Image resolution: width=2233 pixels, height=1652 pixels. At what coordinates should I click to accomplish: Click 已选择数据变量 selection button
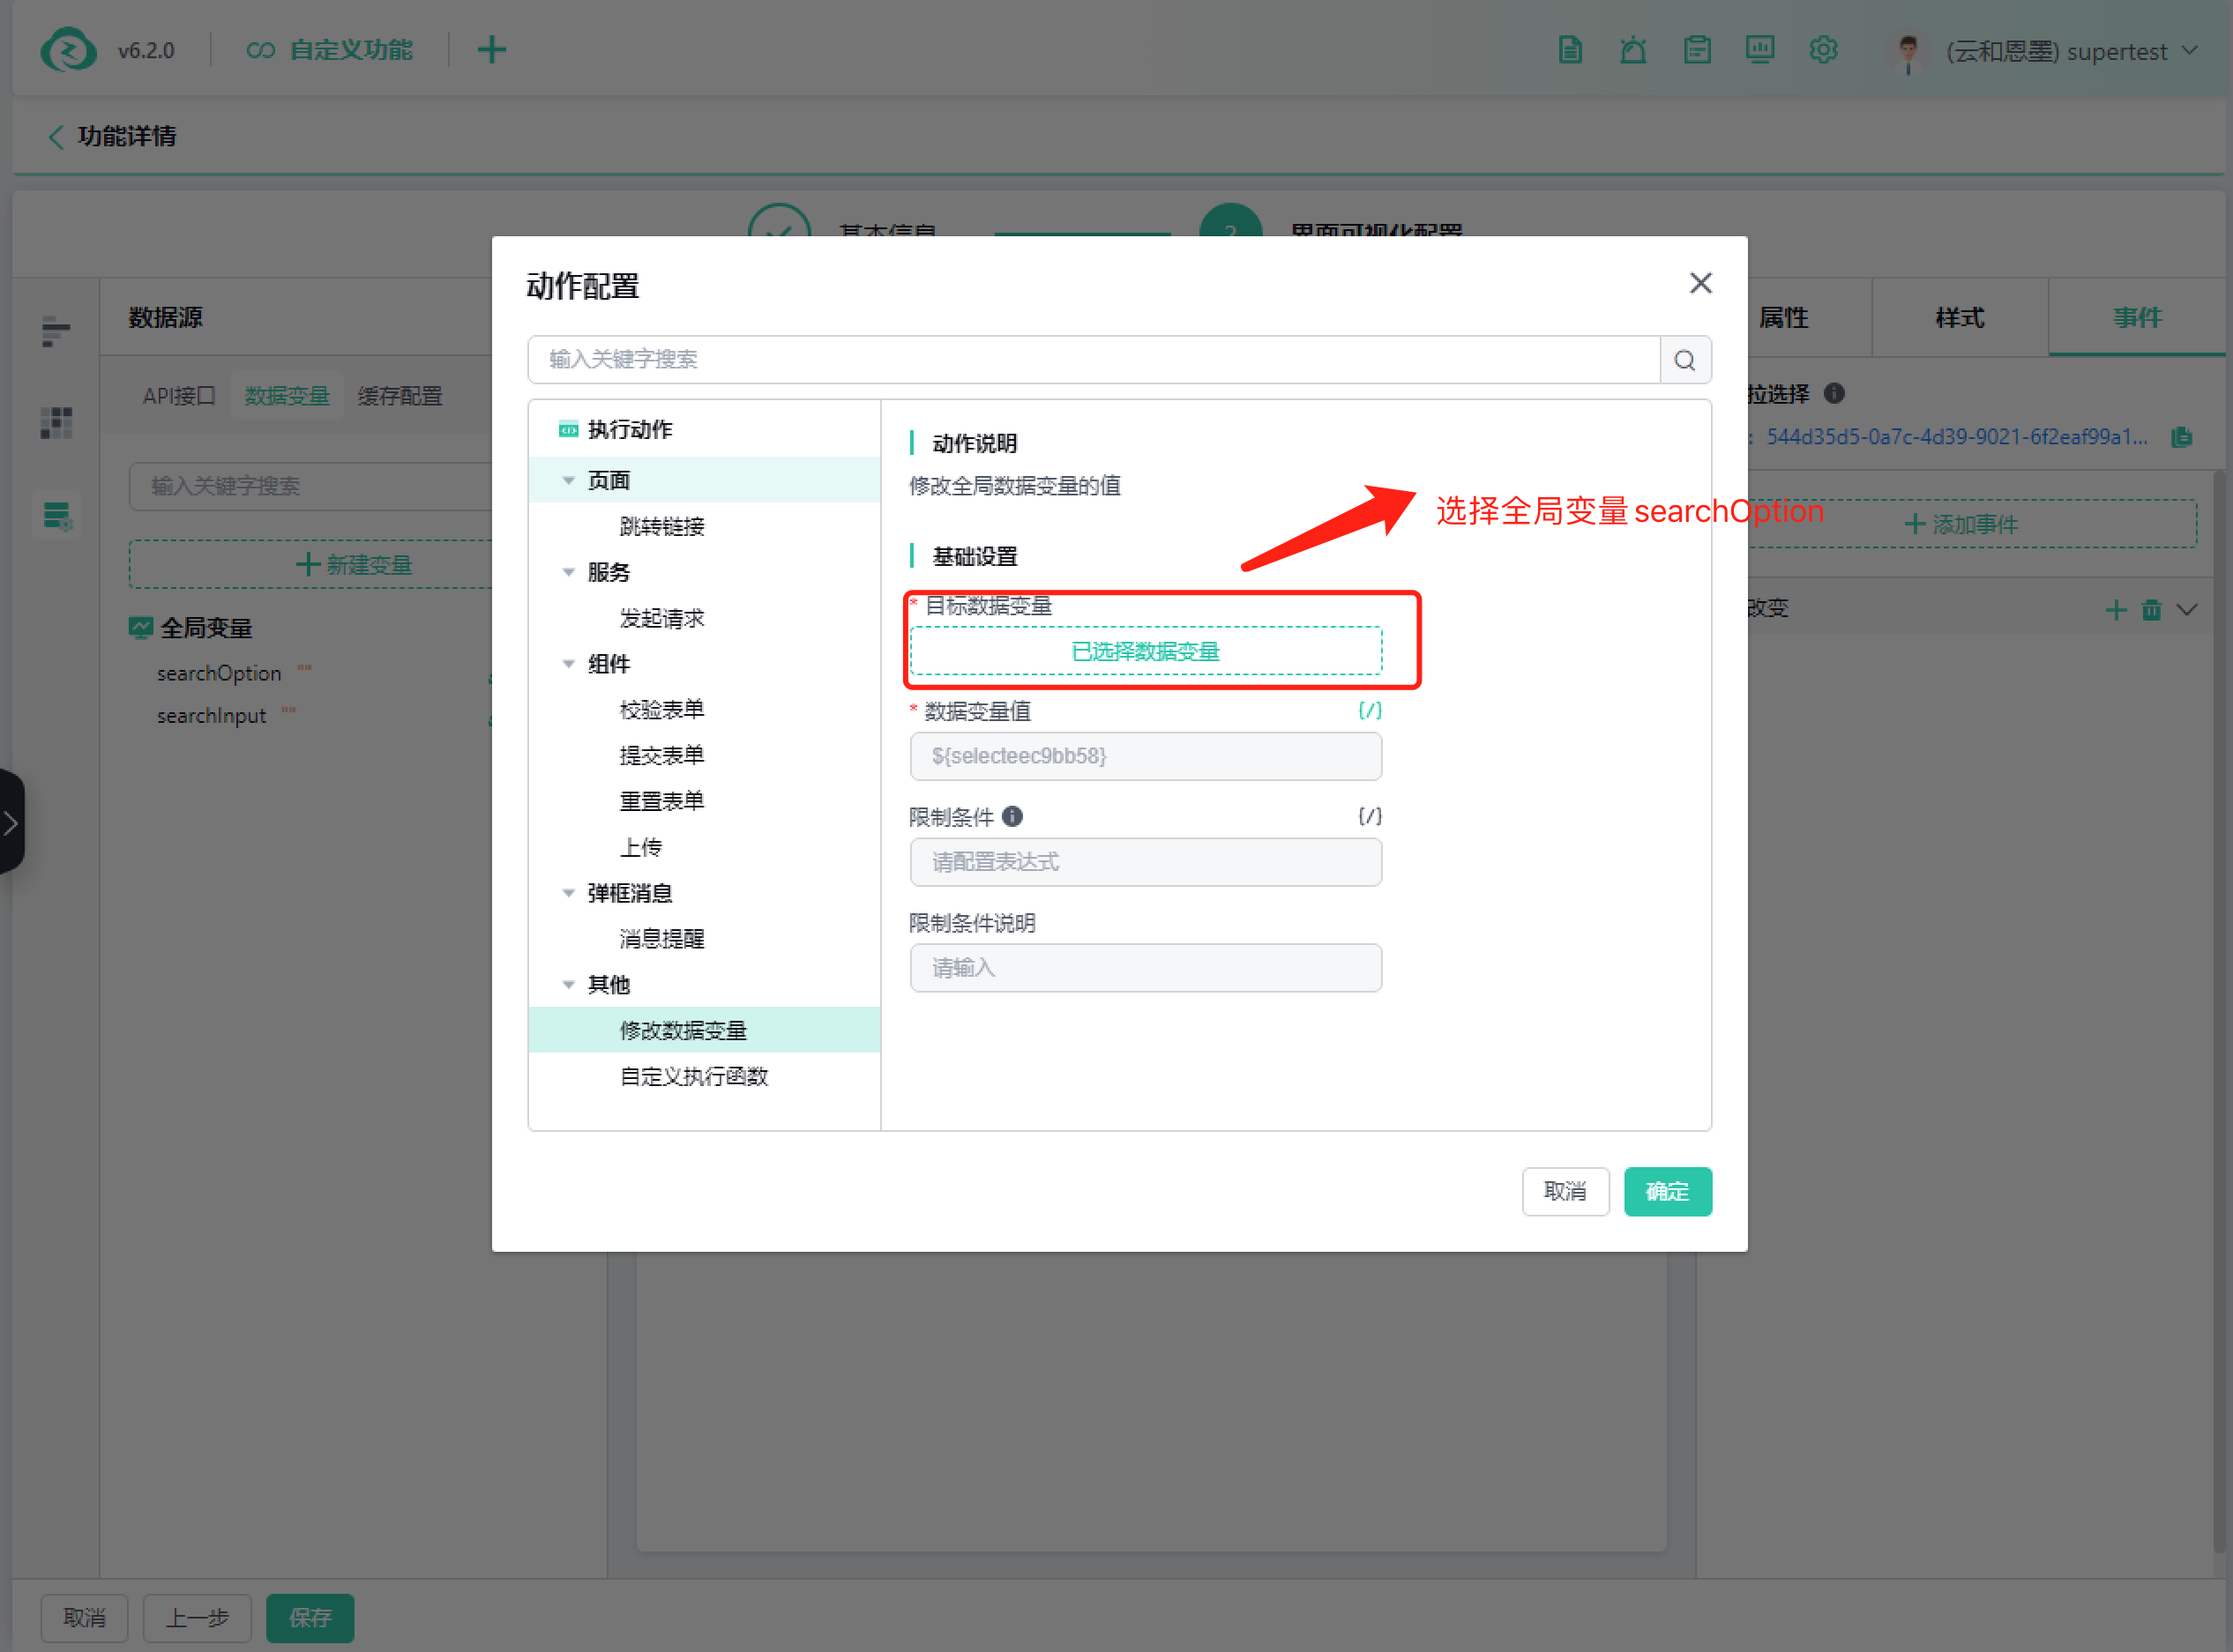(x=1146, y=651)
